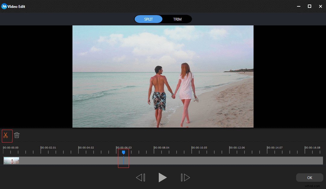The height and width of the screenshot is (189, 326).
Task: Select the SPLIT tab
Action: (148, 19)
